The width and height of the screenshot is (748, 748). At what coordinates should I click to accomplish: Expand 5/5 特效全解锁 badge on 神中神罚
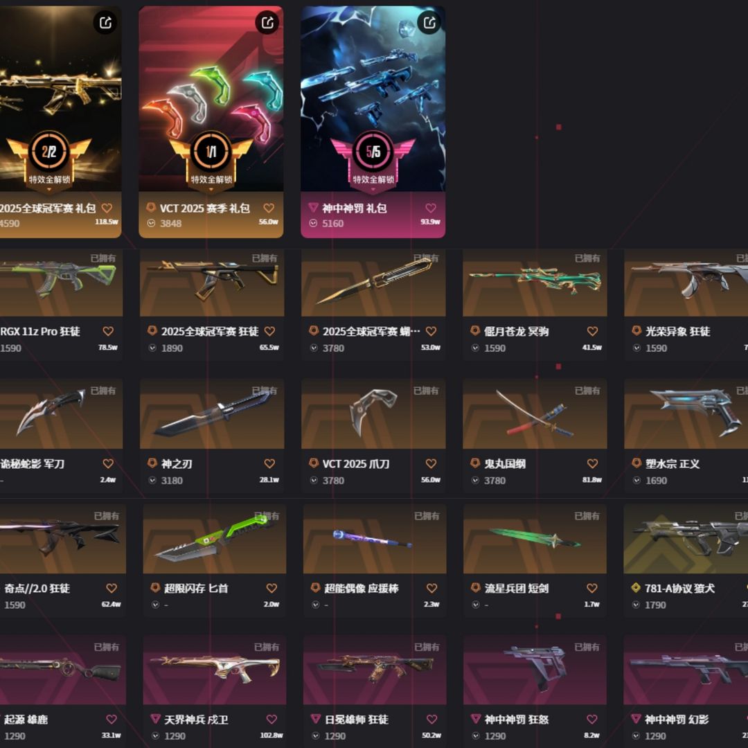pos(373,189)
